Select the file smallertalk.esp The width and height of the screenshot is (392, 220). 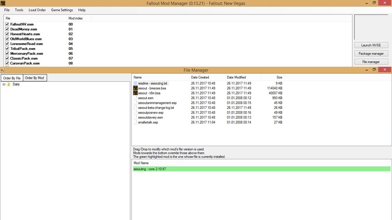tap(148, 123)
